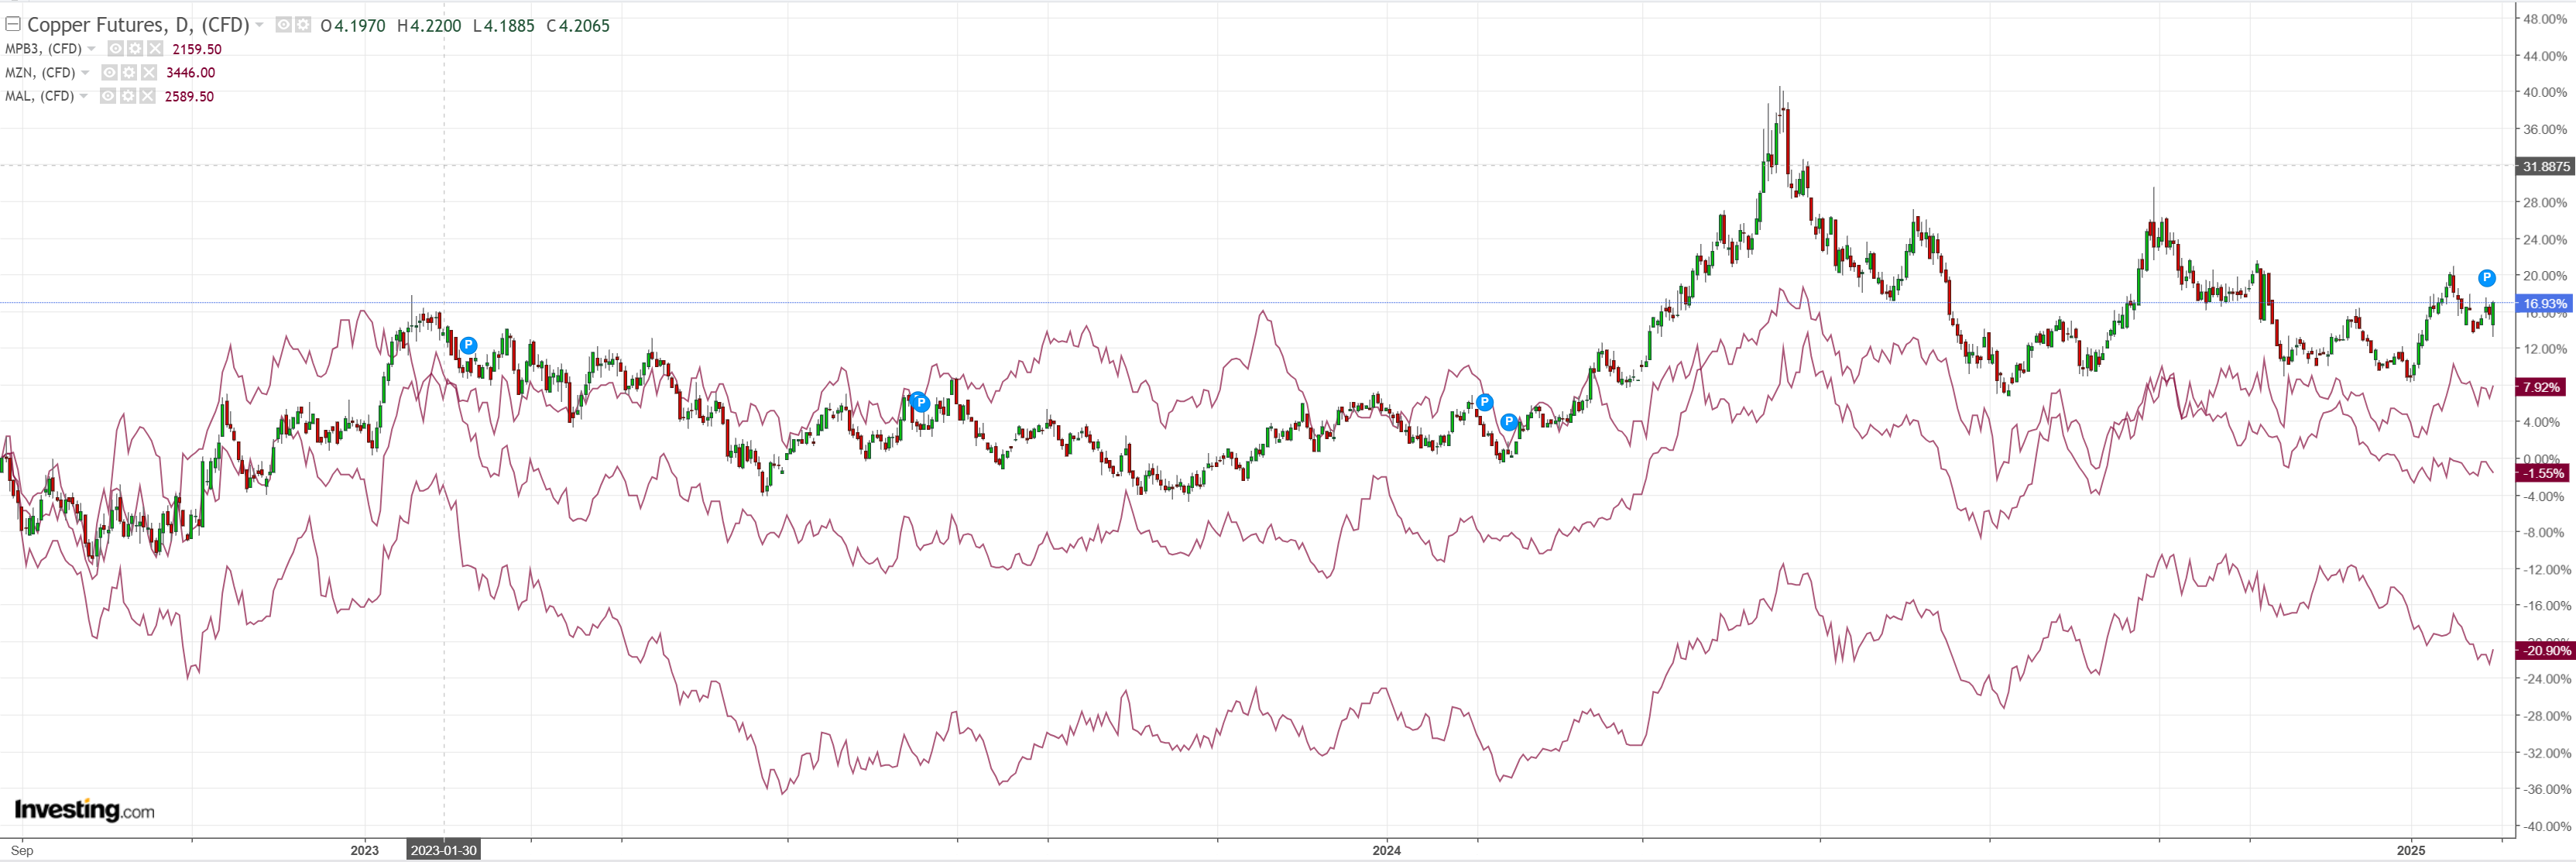Viewport: 2576px width, 862px height.
Task: Toggle MZN series visibility eye
Action: pyautogui.click(x=109, y=72)
